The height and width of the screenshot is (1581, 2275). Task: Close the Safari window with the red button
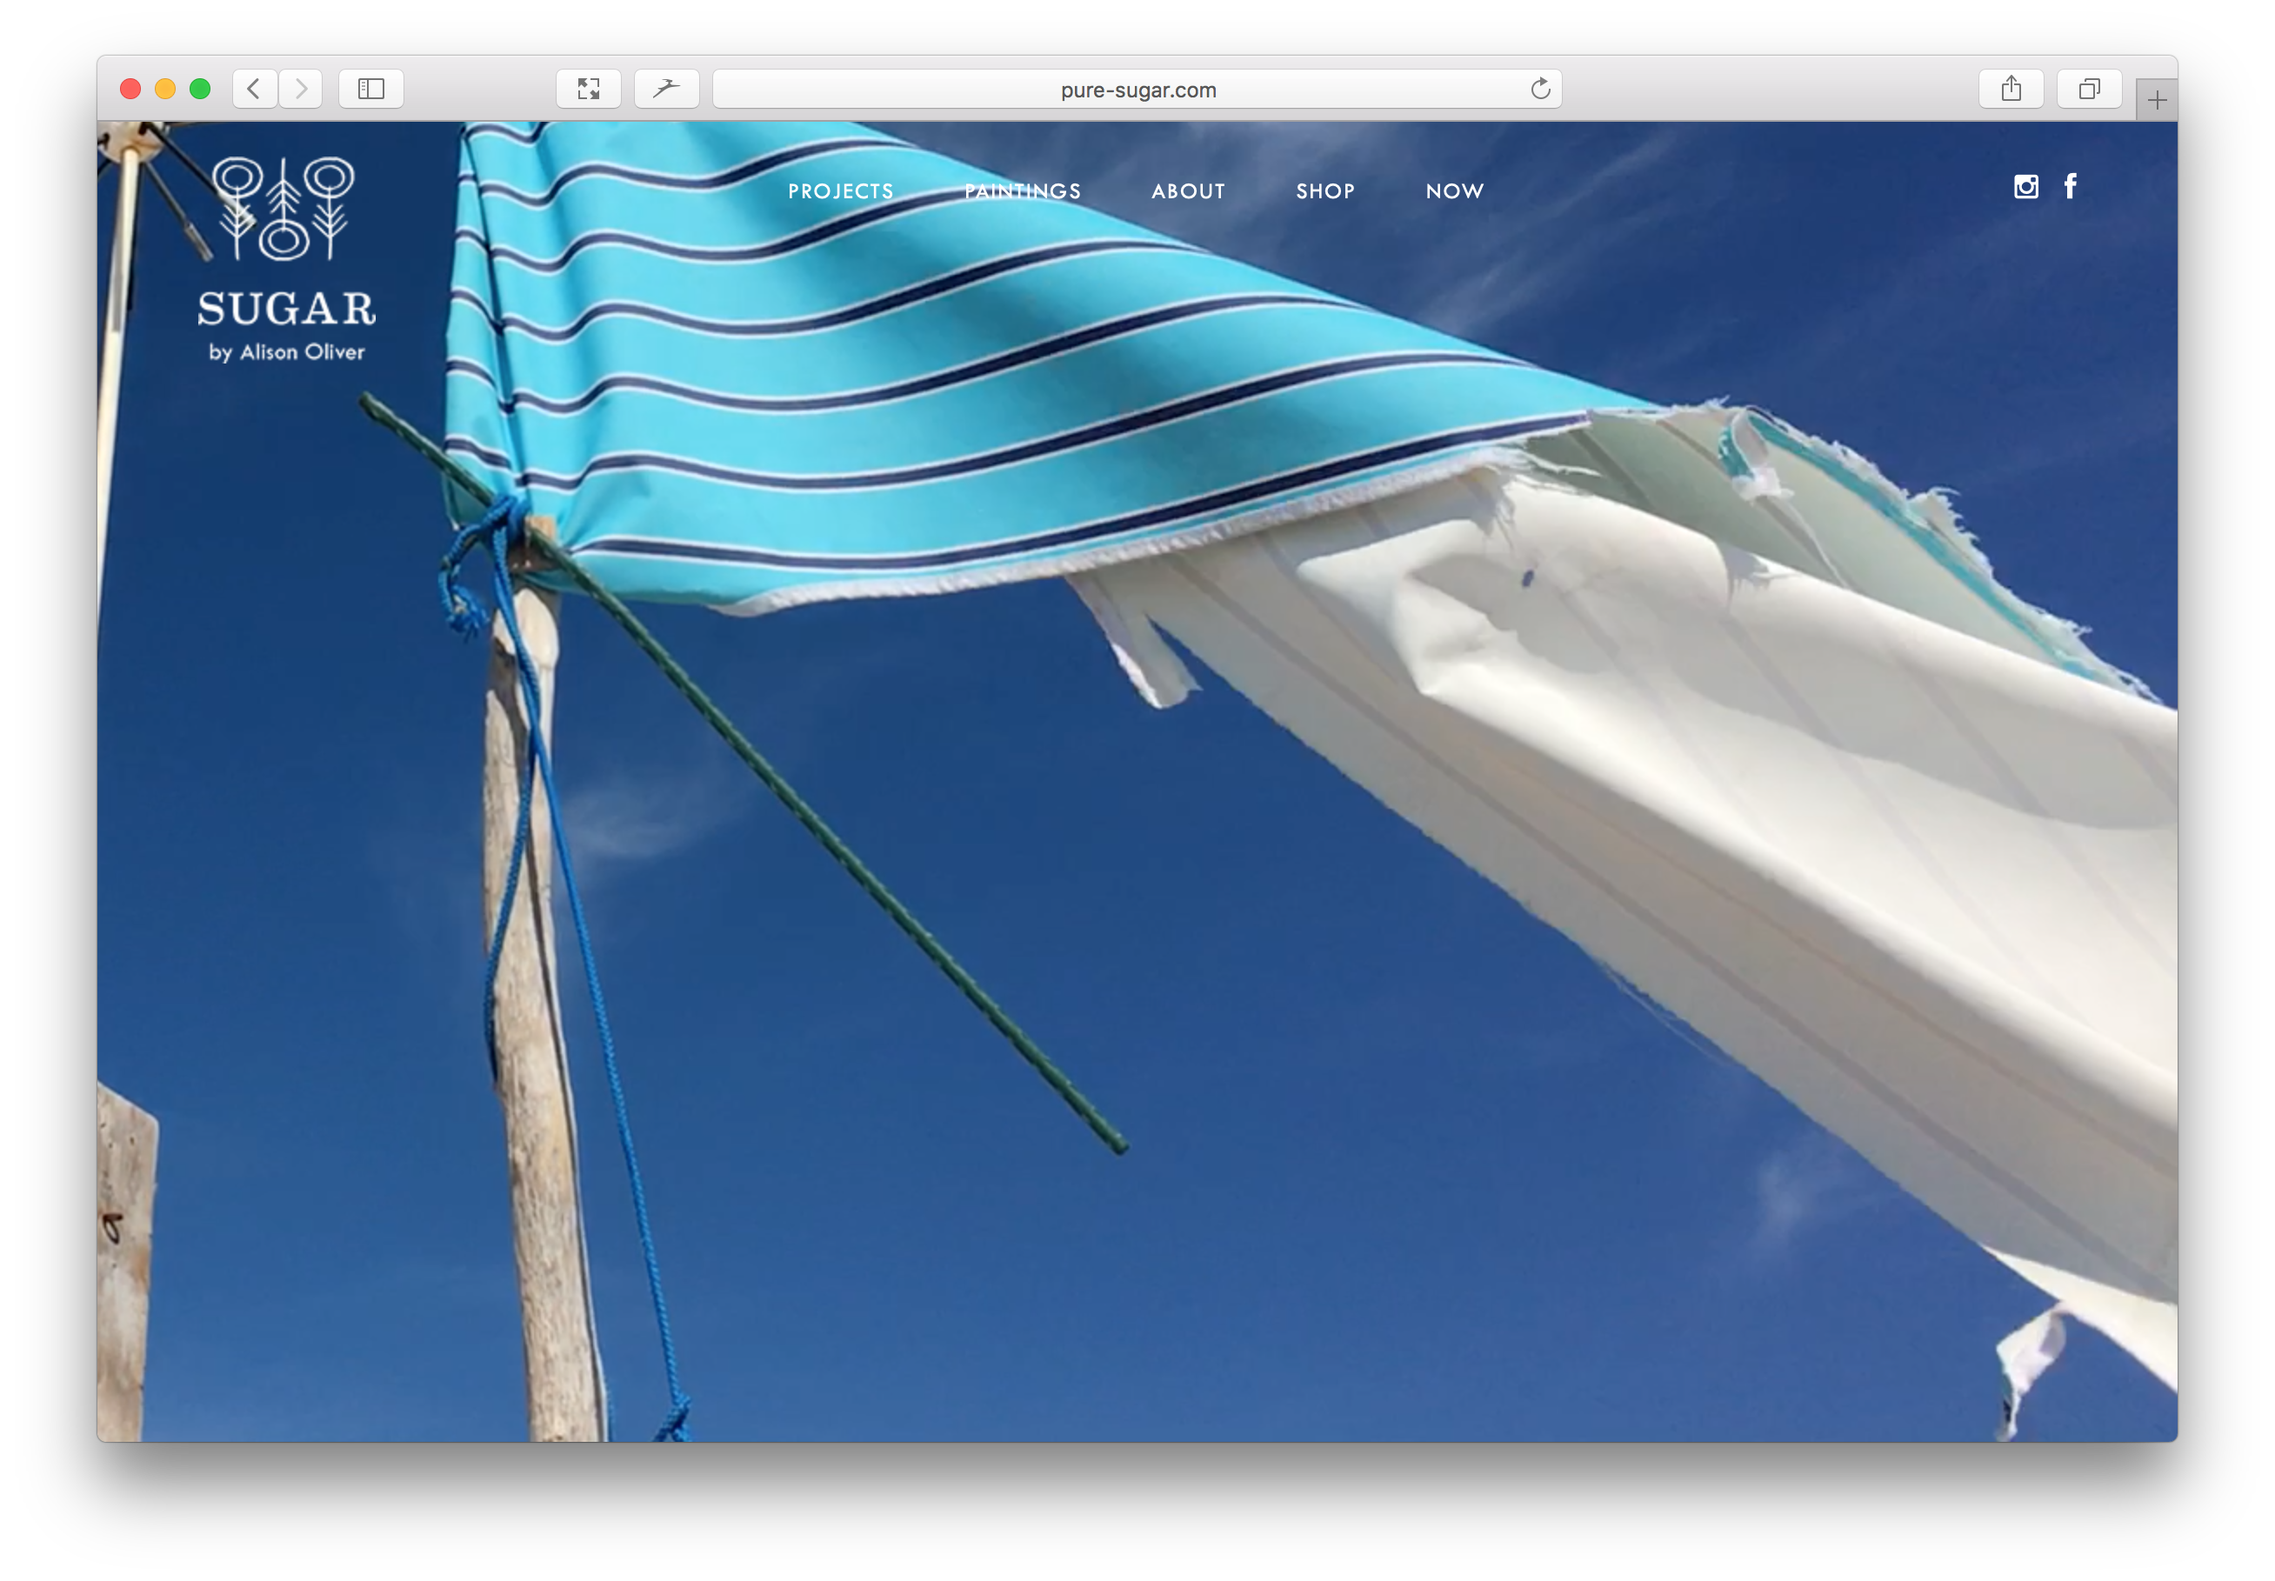[130, 90]
